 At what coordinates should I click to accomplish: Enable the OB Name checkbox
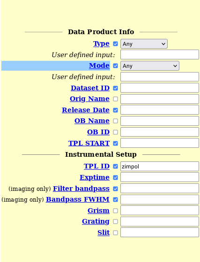(x=115, y=121)
